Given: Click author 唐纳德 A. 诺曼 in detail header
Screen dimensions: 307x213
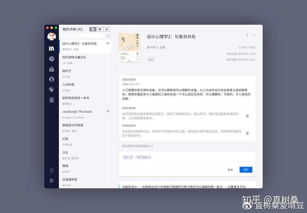Looking at the screenshot, I should [x=156, y=47].
